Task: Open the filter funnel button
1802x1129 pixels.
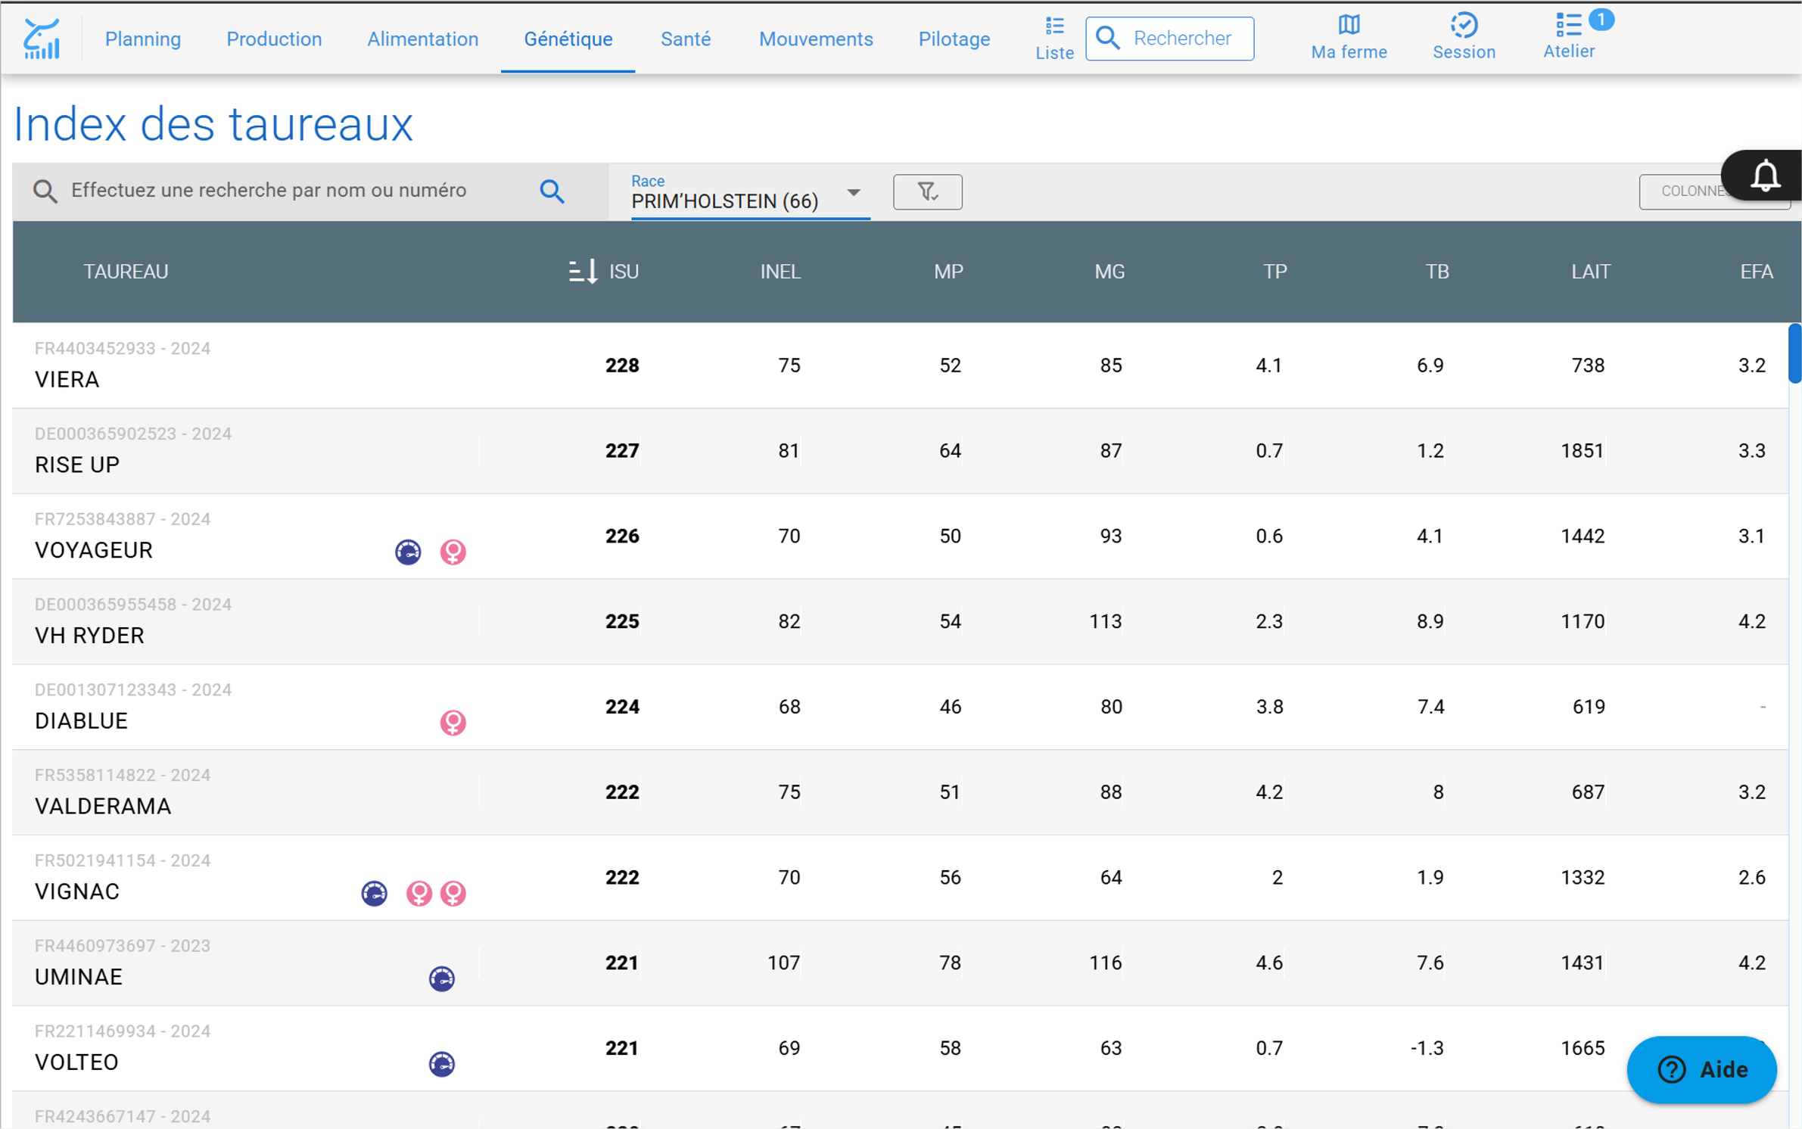Action: pyautogui.click(x=927, y=191)
